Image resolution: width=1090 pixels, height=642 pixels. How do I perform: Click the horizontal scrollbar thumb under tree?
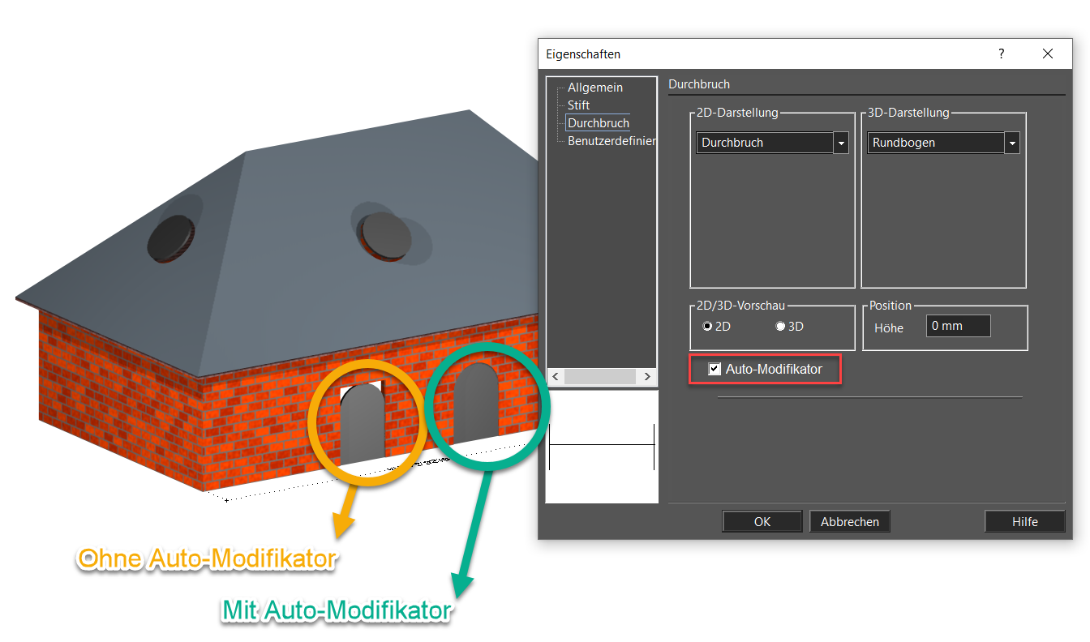tap(600, 377)
